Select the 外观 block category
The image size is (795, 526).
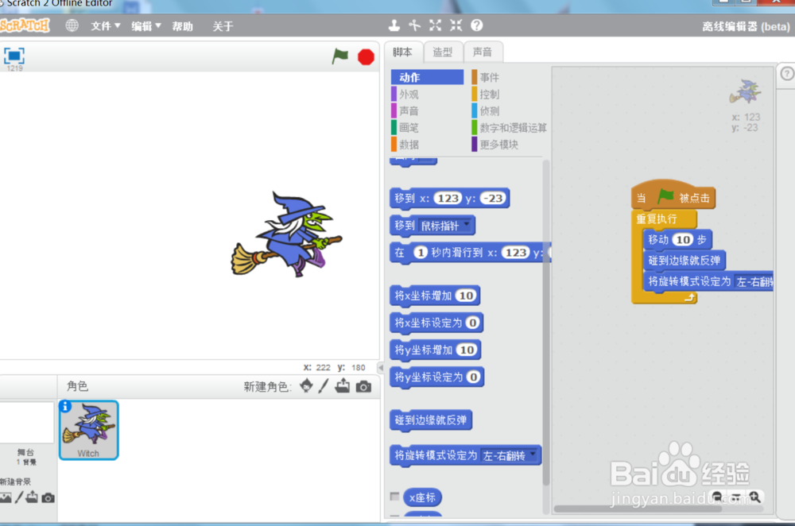(427, 95)
